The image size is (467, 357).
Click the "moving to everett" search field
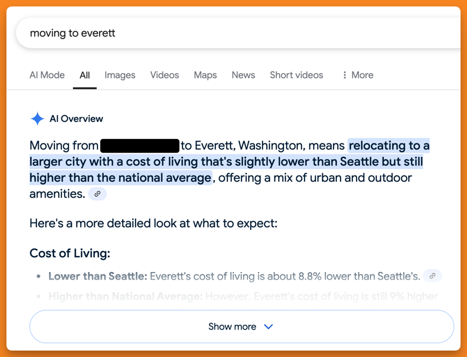click(x=215, y=33)
